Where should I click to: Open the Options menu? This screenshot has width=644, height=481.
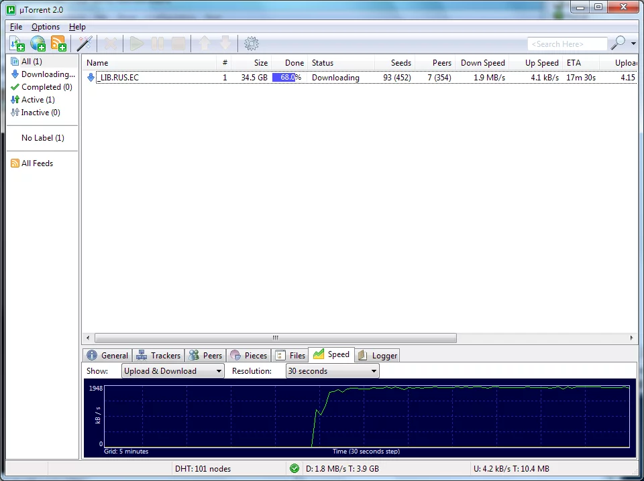(46, 27)
